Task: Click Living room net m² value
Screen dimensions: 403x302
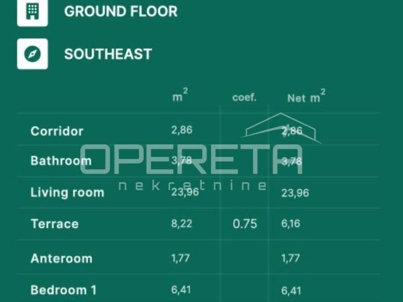Action: click(295, 193)
